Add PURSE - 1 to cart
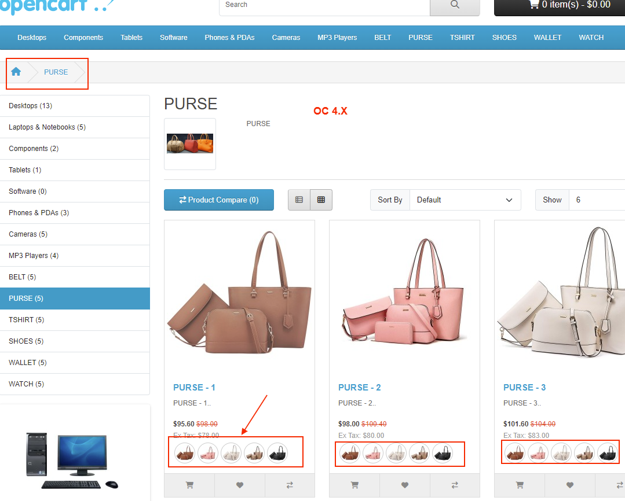The width and height of the screenshot is (625, 501). click(189, 485)
